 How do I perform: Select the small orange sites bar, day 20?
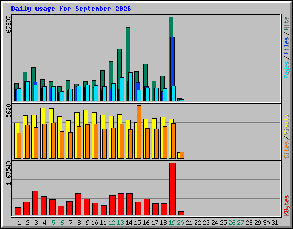click(x=182, y=155)
